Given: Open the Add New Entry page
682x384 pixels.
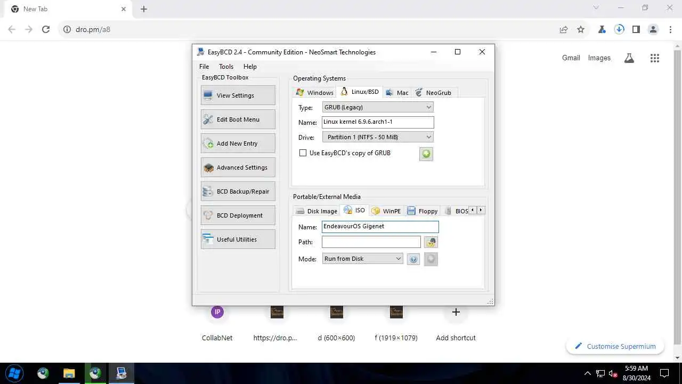Looking at the screenshot, I should coord(238,143).
